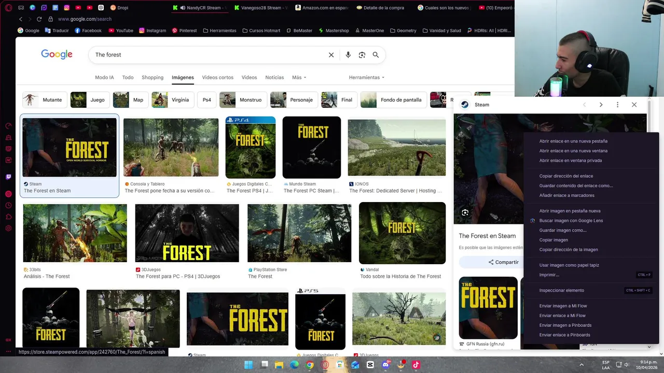Click the address bar URL
This screenshot has height=373, width=664.
[85, 19]
